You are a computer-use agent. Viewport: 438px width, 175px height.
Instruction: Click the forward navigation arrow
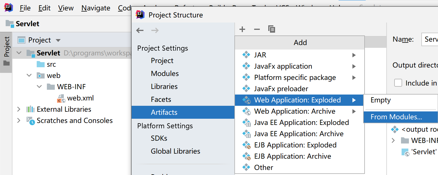155,30
